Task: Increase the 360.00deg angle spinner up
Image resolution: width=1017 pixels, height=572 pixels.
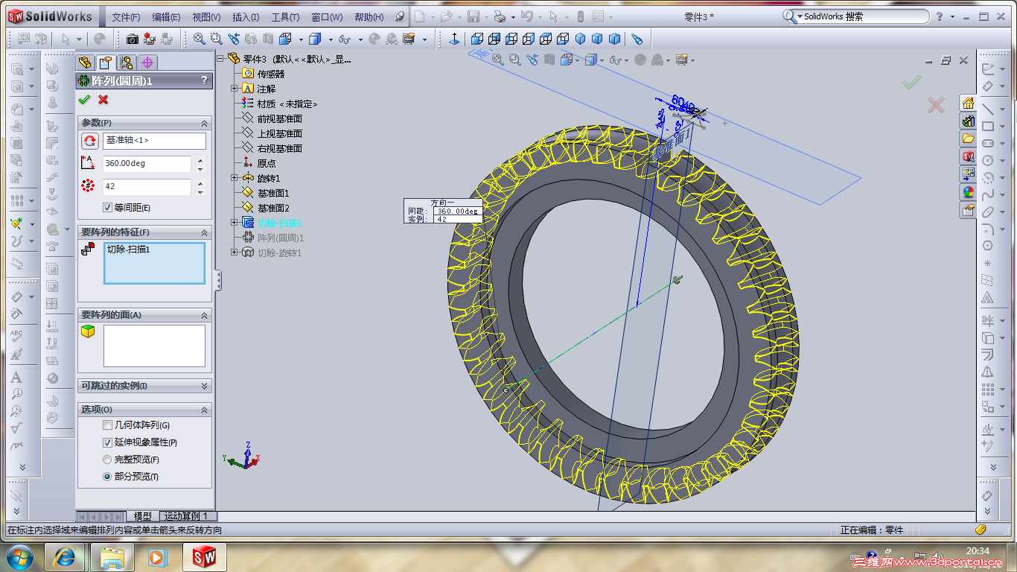Action: [x=200, y=160]
